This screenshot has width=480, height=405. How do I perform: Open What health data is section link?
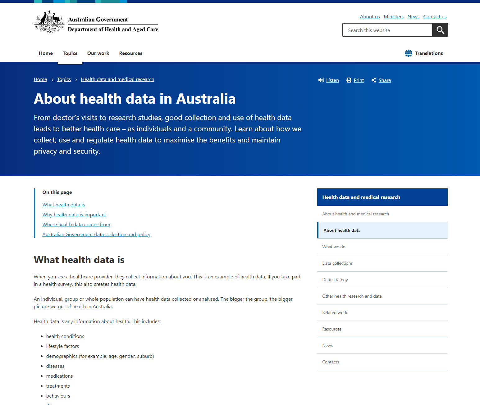click(x=63, y=205)
